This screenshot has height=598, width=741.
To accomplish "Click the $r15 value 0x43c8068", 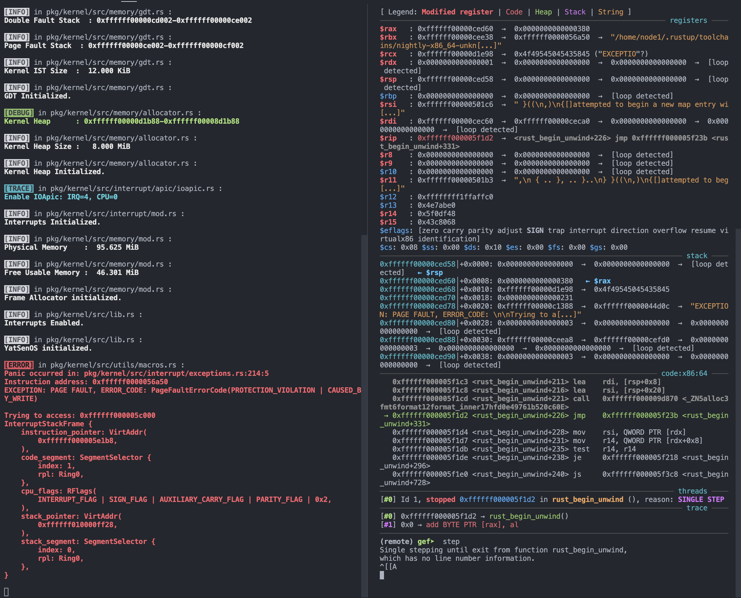I will tap(436, 222).
